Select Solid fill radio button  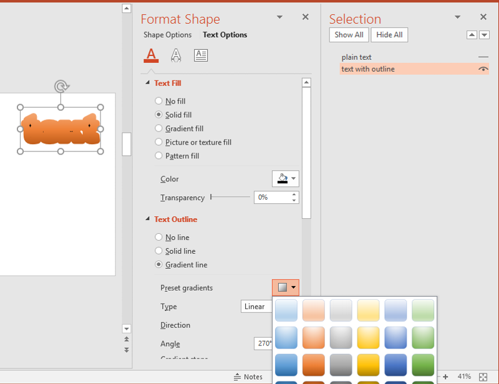(x=158, y=115)
